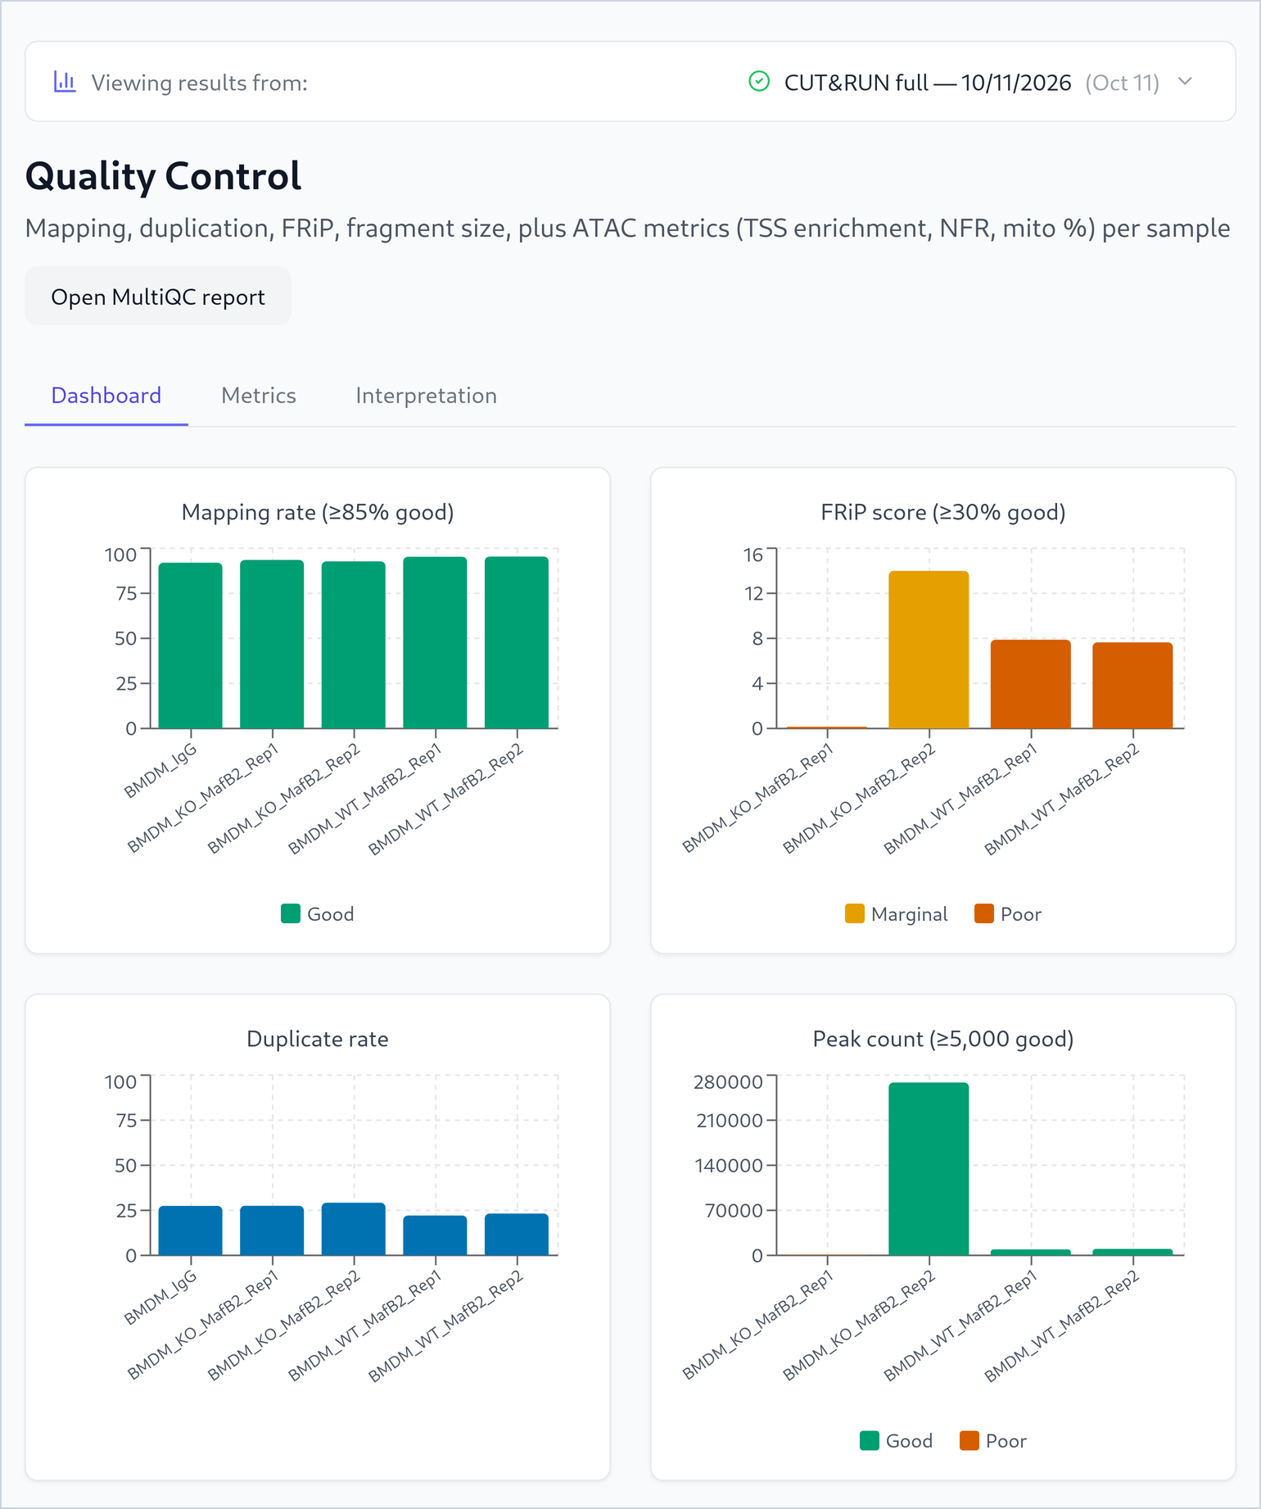Click the Good legend swatch under Peak count
The image size is (1261, 1509).
[870, 1440]
